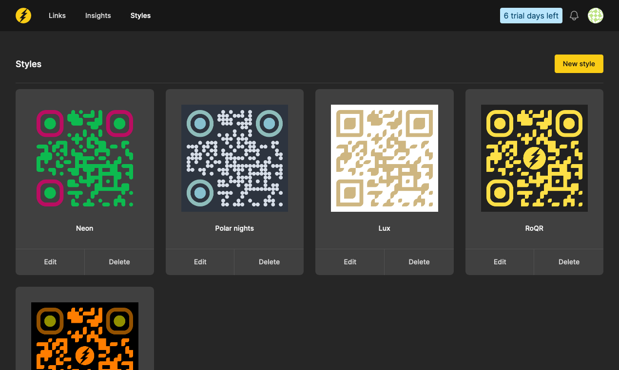Screen dimensions: 619x370
Task: Delete the RoQR style
Action: tap(569, 262)
